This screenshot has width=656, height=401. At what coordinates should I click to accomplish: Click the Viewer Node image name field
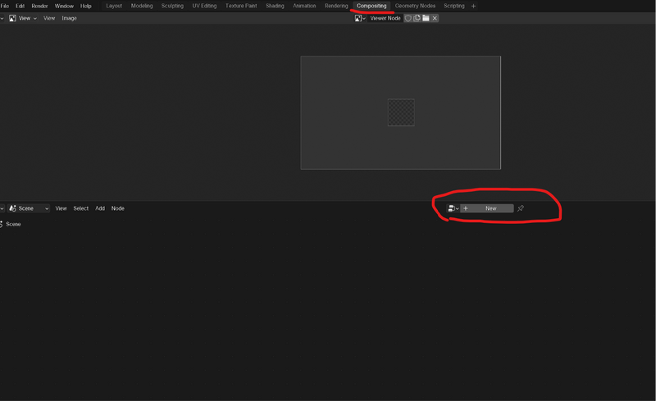click(385, 18)
